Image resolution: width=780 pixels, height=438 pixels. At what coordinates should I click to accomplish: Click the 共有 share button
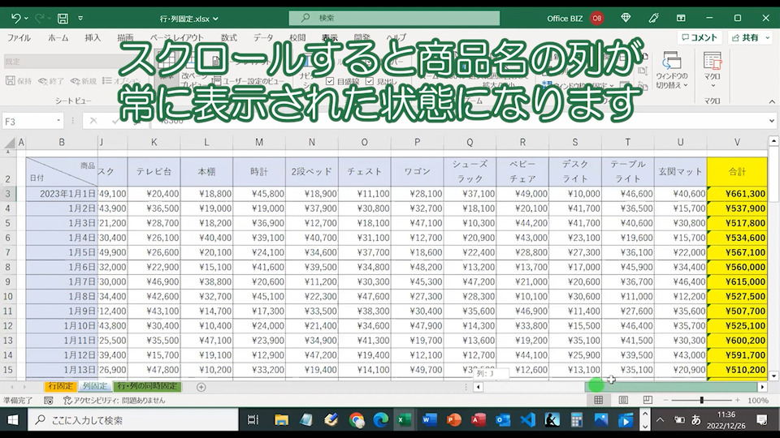tap(750, 38)
